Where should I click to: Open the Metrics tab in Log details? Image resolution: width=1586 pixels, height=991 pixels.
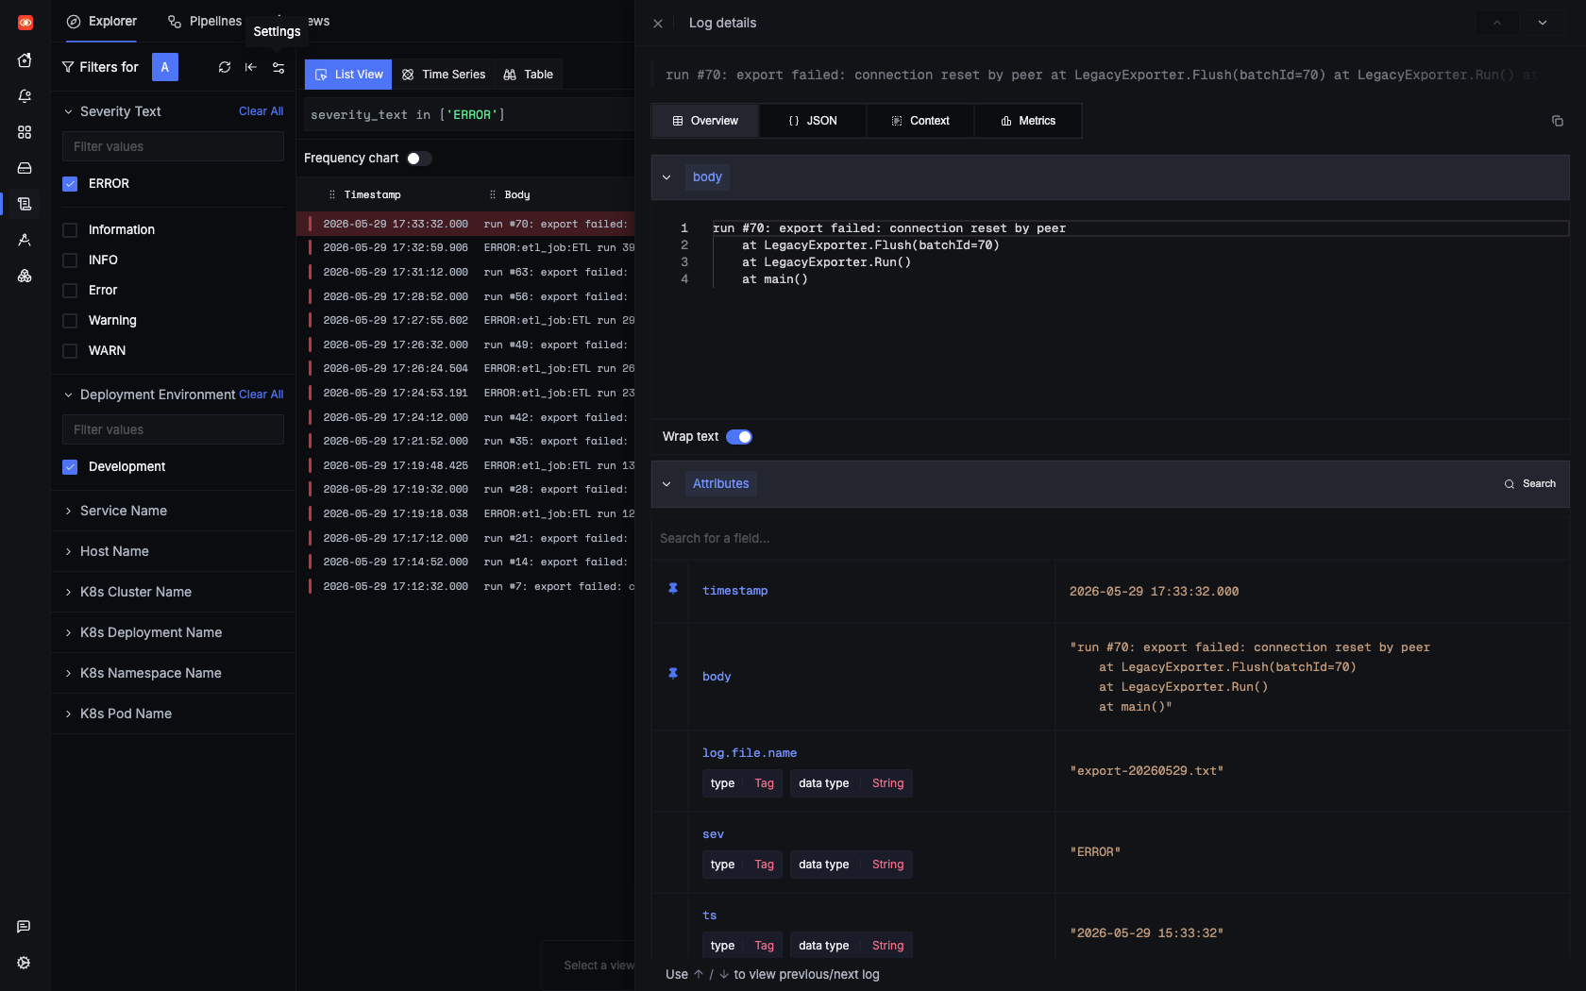click(1028, 121)
